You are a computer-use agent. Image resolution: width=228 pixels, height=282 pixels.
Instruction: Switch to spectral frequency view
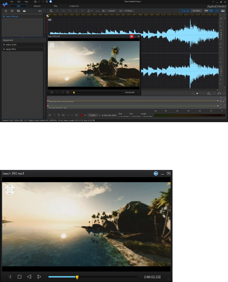point(223,11)
